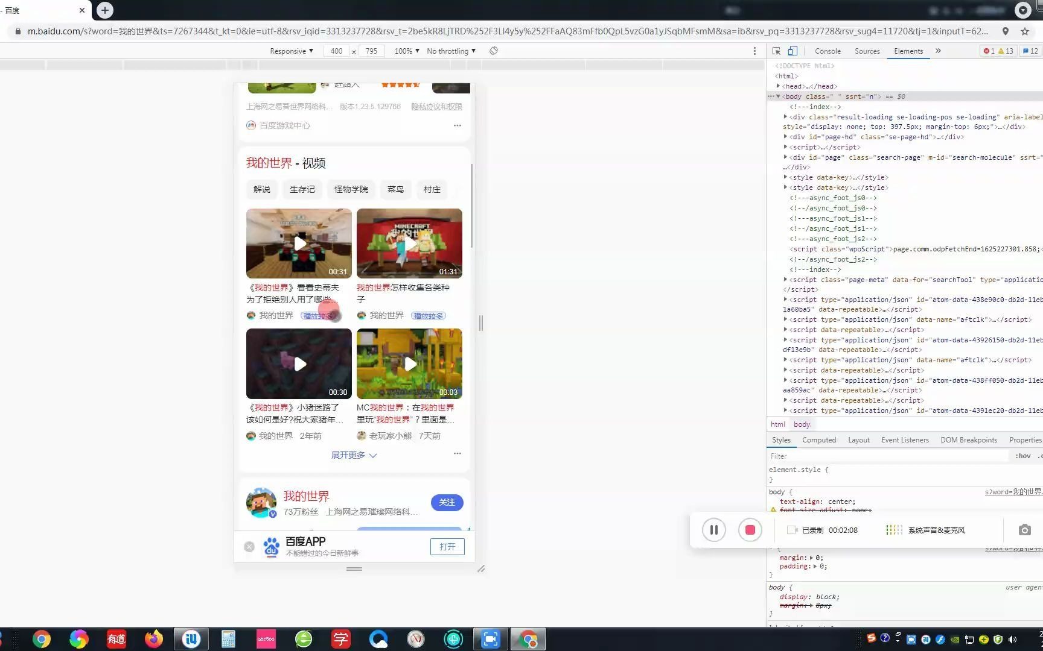This screenshot has height=651, width=1043.
Task: Expand the div id page-hd node
Action: 785,137
